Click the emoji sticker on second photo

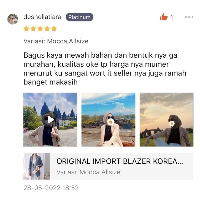(x=110, y=122)
